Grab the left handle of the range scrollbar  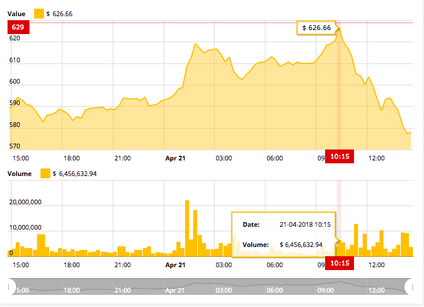point(10,287)
